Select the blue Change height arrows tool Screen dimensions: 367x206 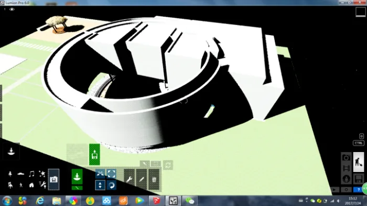[100, 185]
